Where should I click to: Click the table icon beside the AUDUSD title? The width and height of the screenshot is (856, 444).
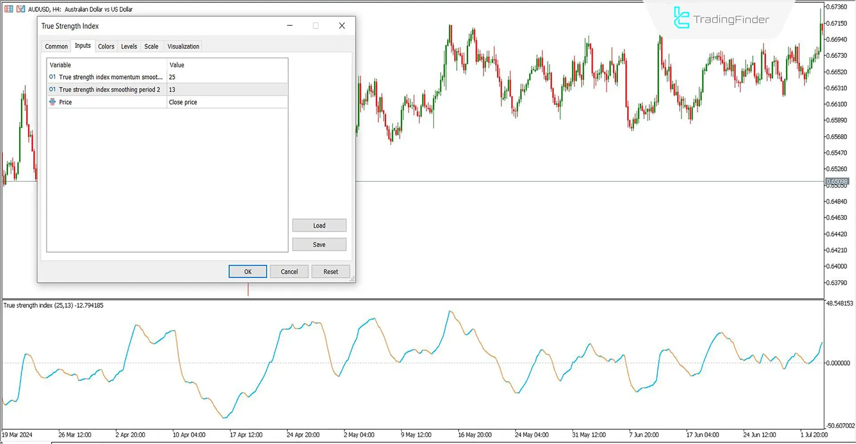click(x=8, y=9)
